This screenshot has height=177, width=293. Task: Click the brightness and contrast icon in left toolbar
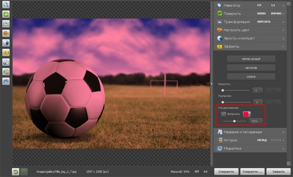(x=6, y=43)
